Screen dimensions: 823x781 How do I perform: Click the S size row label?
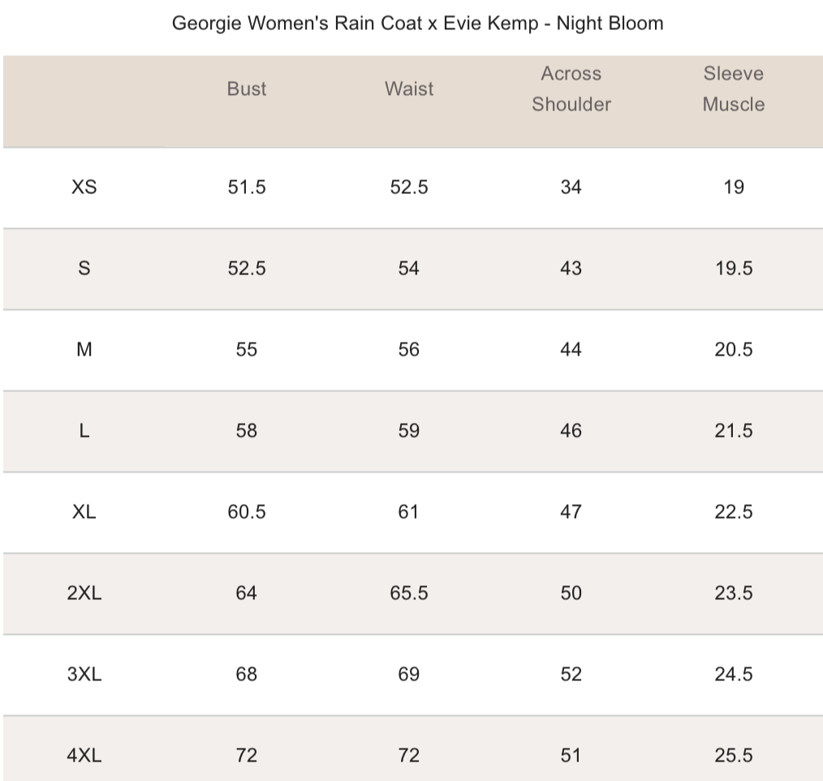84,269
